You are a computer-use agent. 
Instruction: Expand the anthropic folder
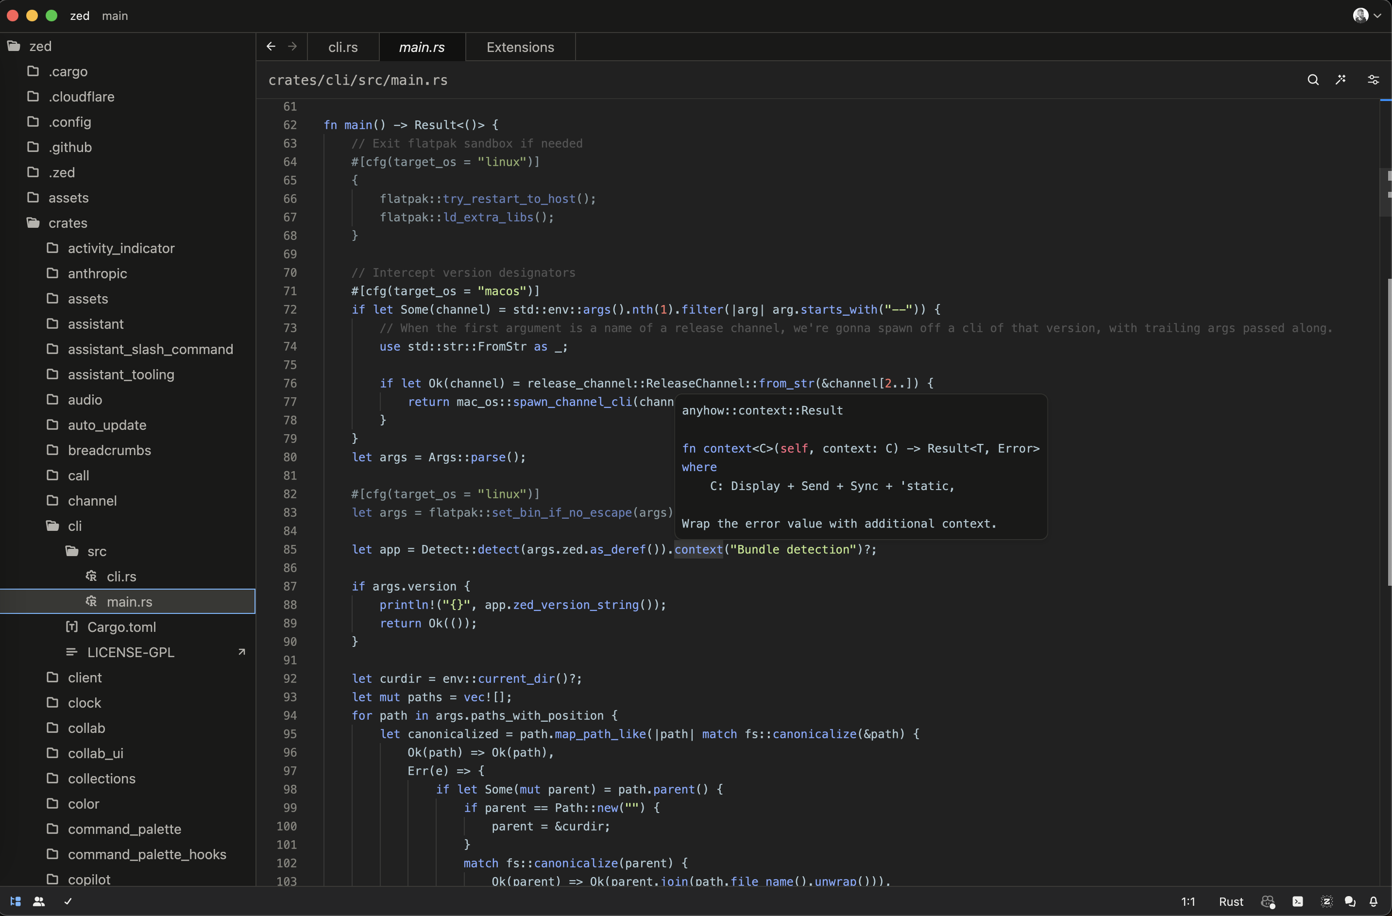(128, 273)
